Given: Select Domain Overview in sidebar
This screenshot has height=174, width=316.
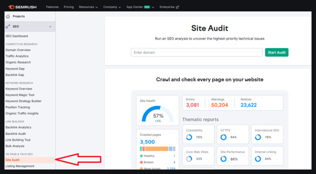Looking at the screenshot, I should click(18, 50).
